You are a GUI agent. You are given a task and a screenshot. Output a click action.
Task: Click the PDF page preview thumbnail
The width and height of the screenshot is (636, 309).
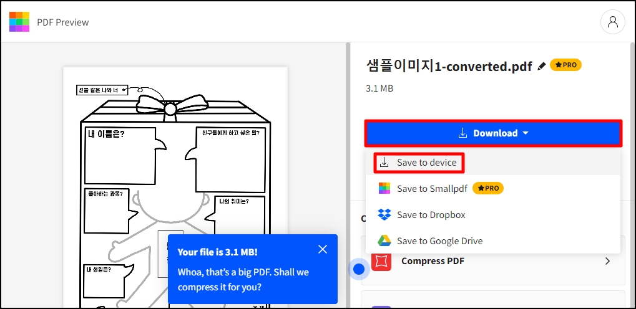175,187
